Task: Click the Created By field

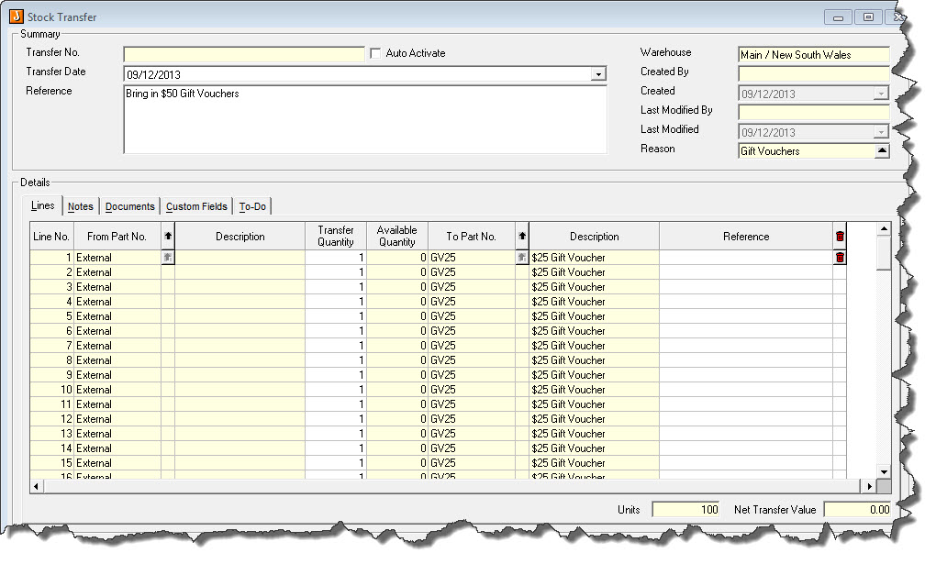Action: (814, 74)
